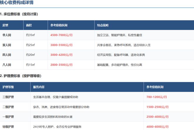Select the 二级护理 row label

[x=8, y=107]
